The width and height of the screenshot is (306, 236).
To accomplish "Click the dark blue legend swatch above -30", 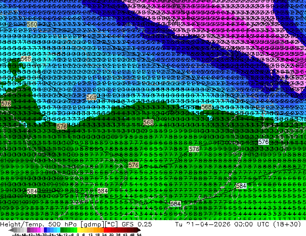I will pyautogui.click(x=45, y=230).
